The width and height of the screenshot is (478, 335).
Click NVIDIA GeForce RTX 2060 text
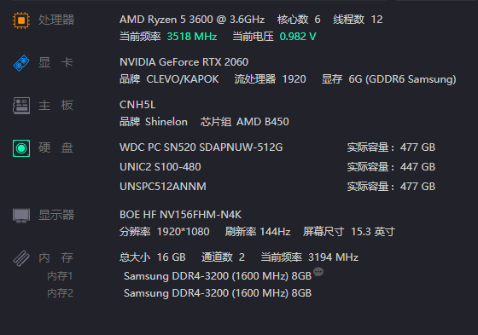[x=184, y=62]
